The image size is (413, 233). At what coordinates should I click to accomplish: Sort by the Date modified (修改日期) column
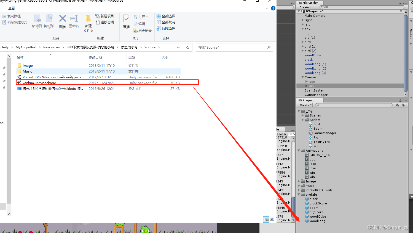[x=95, y=57]
